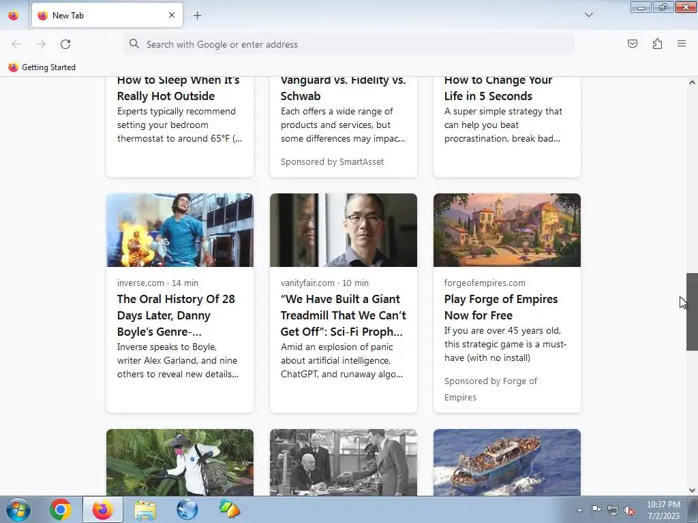Viewport: 698px width, 523px height.
Task: Launch Google Chrome from the taskbar
Action: tap(61, 509)
